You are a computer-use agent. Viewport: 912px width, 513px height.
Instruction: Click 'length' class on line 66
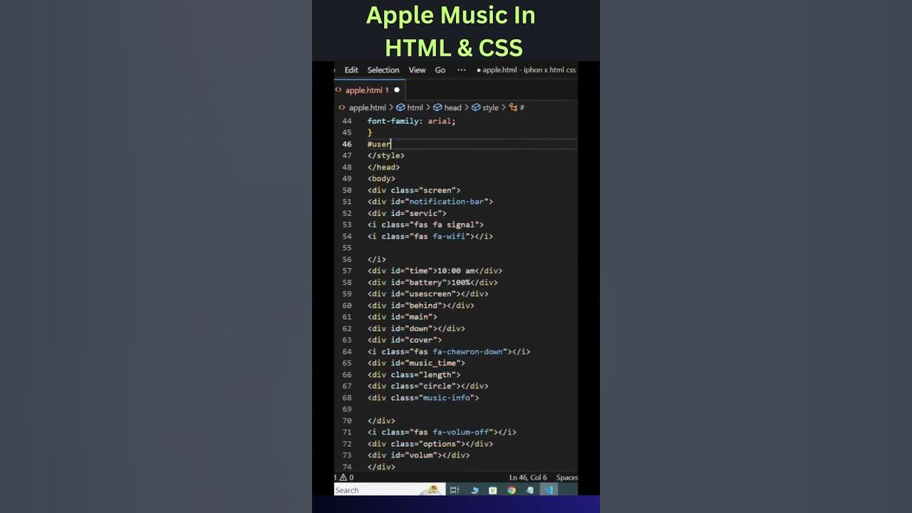point(437,375)
